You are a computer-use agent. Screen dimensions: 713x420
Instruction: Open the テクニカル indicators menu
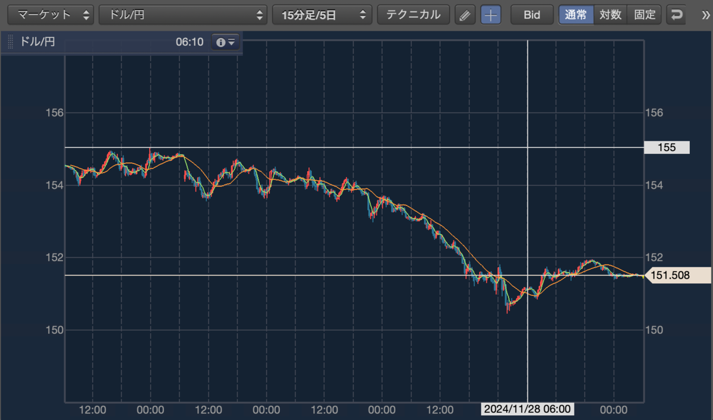pyautogui.click(x=414, y=15)
